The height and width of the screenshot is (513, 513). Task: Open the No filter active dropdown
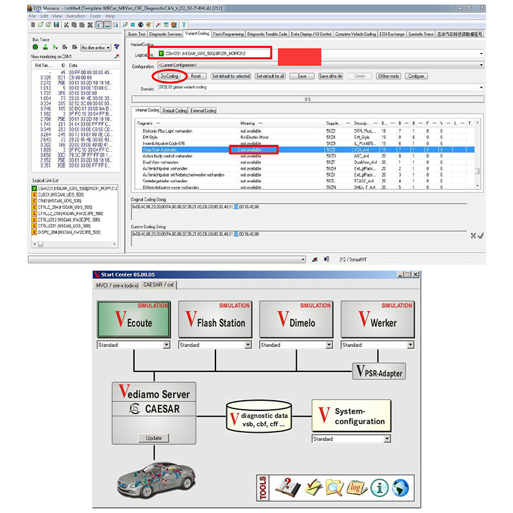click(x=96, y=47)
